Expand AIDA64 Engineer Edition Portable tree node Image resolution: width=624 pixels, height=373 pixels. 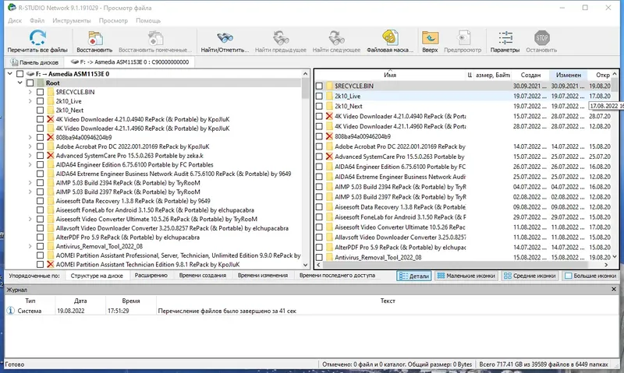[30, 165]
